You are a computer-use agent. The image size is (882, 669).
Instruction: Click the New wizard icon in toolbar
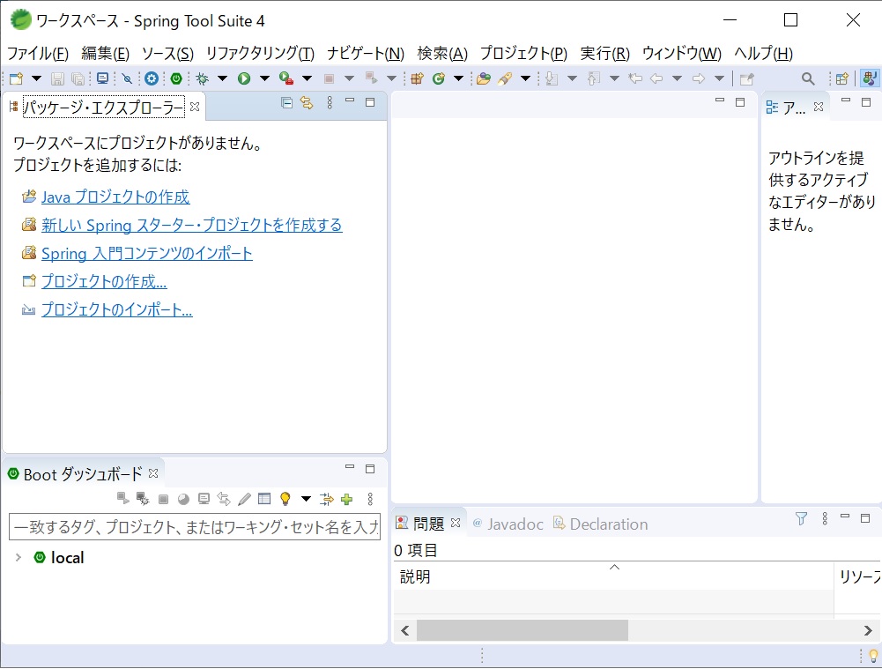[17, 78]
